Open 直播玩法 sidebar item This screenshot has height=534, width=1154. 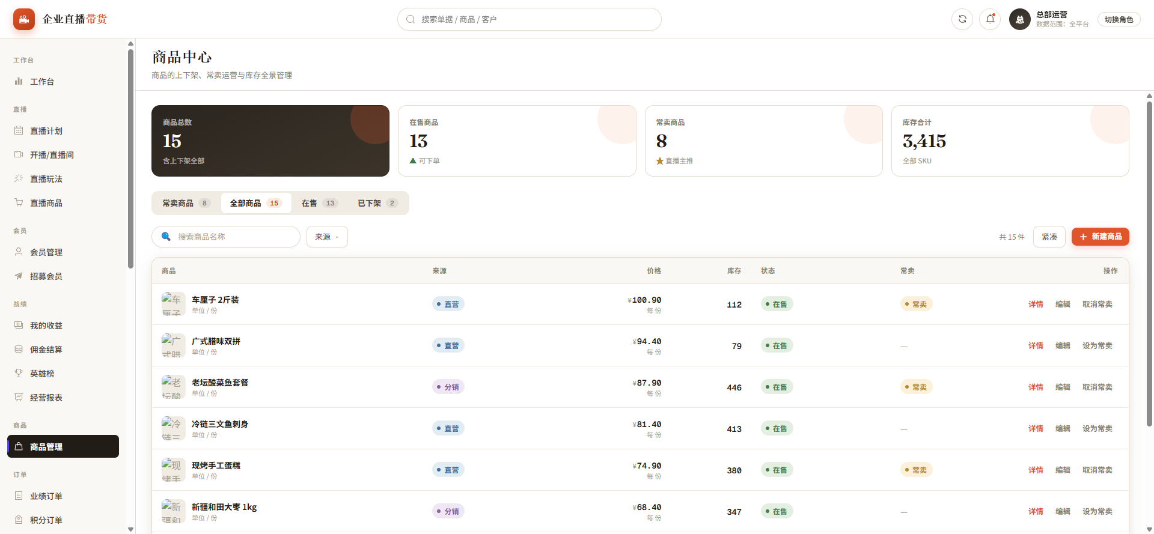63,179
